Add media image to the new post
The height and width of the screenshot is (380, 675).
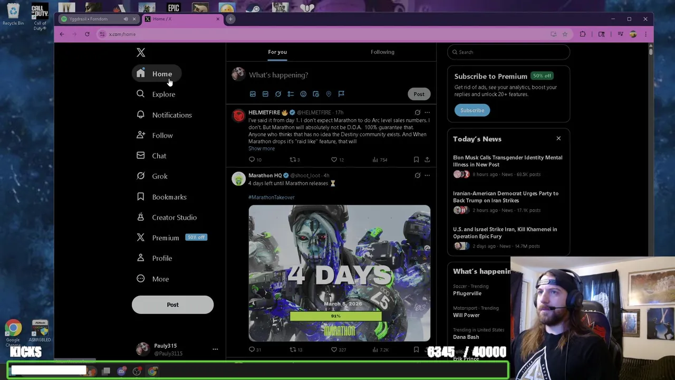[253, 94]
